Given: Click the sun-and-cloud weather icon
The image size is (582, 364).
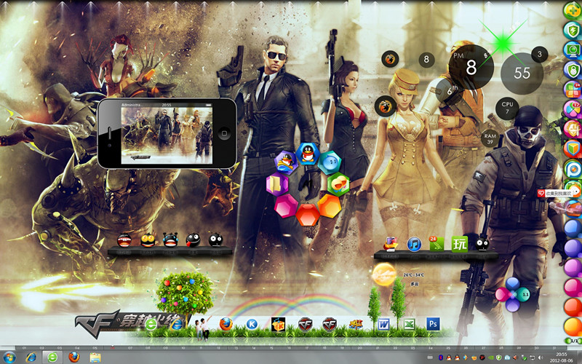Looking at the screenshot, I should point(384,274).
